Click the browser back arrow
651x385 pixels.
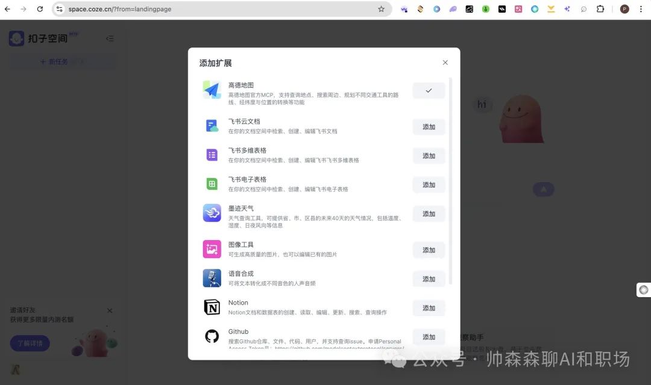click(7, 8)
